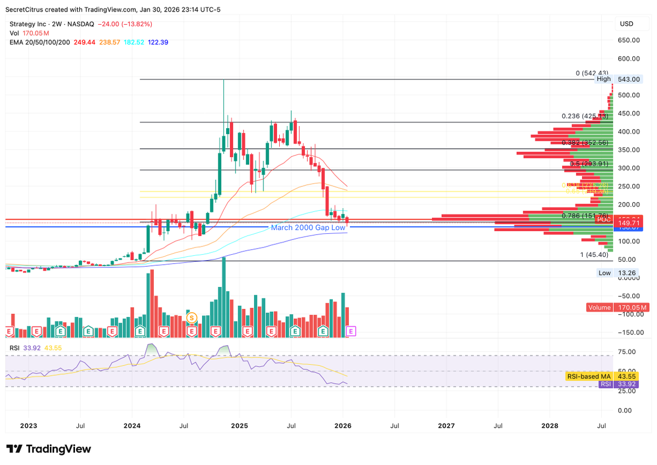The width and height of the screenshot is (657, 465).
Task: Click EMA value 249.44
Action: pyautogui.click(x=84, y=42)
